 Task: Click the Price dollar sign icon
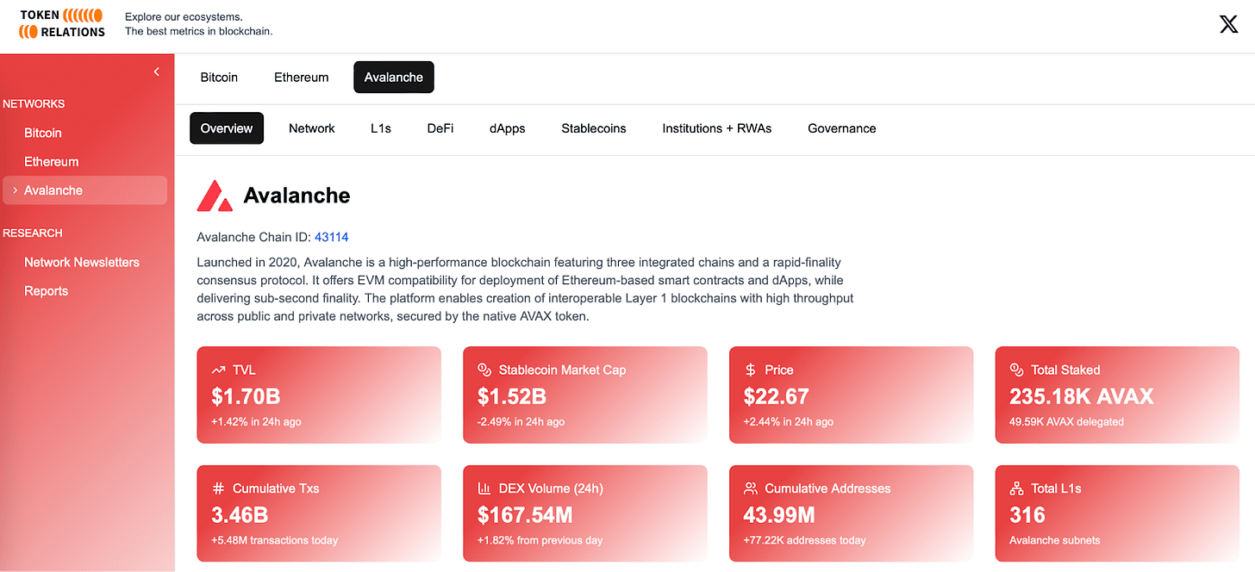click(x=750, y=370)
